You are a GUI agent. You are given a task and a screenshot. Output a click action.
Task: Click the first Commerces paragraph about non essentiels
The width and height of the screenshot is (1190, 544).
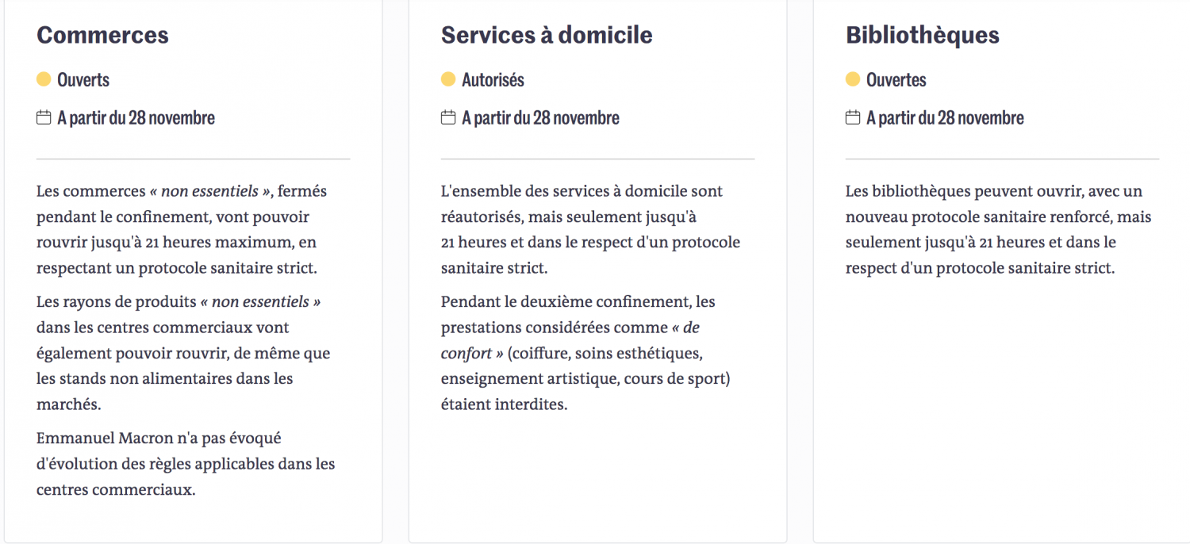tap(182, 229)
